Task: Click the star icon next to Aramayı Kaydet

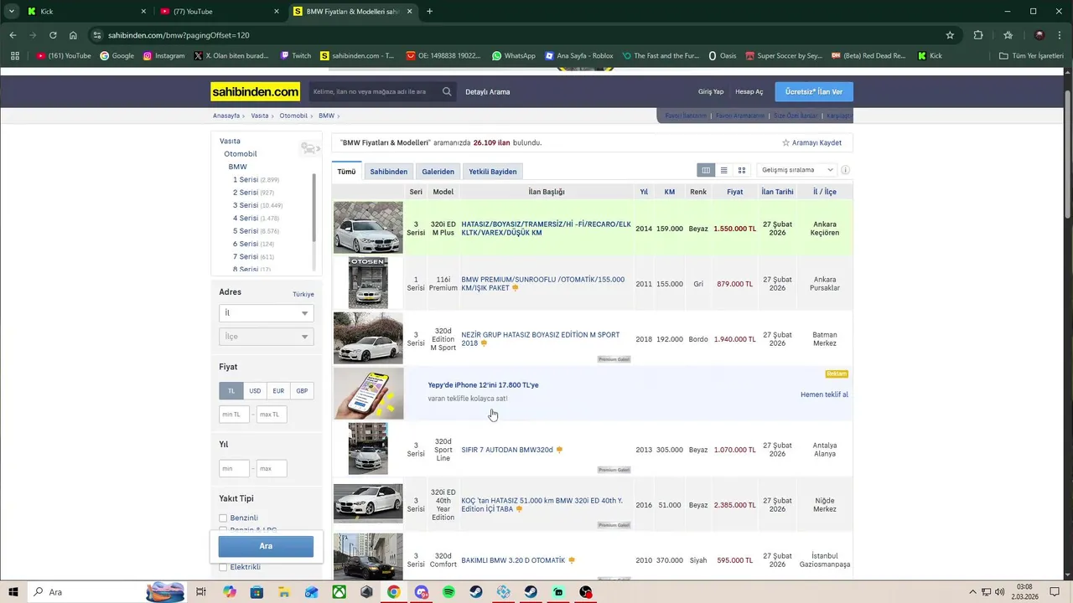Action: point(785,142)
